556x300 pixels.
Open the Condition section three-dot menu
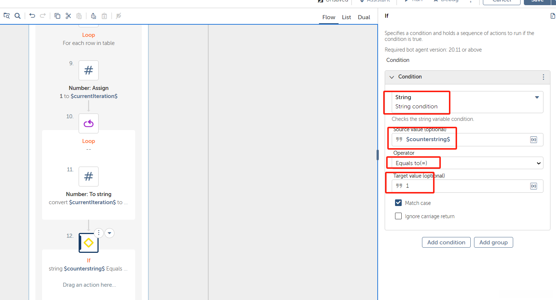click(x=543, y=77)
